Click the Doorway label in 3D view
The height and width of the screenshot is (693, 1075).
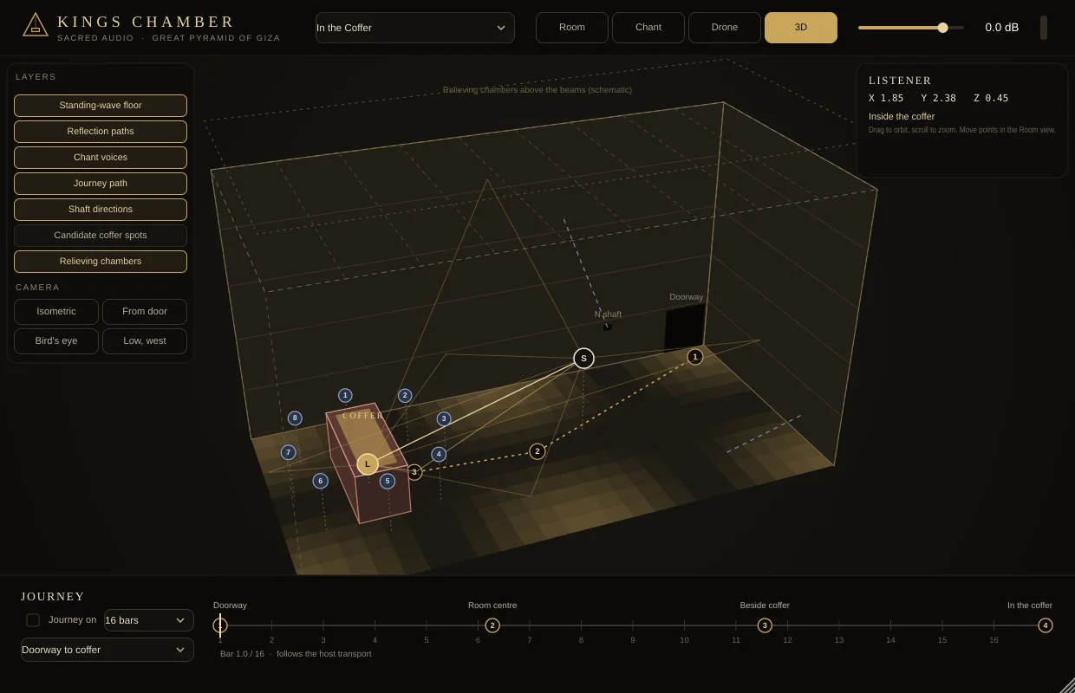pos(687,297)
